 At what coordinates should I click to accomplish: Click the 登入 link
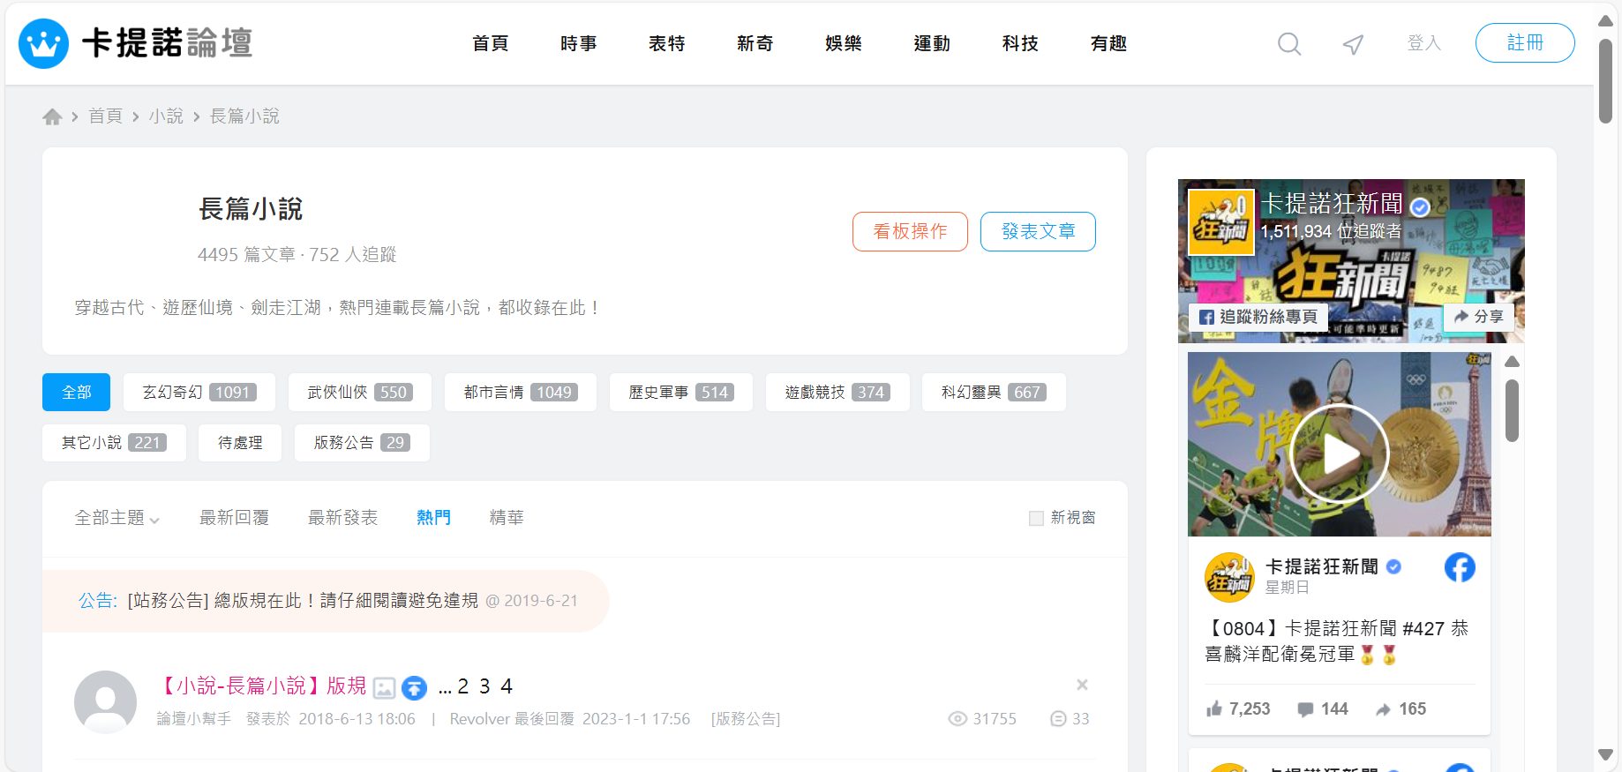[x=1423, y=43]
